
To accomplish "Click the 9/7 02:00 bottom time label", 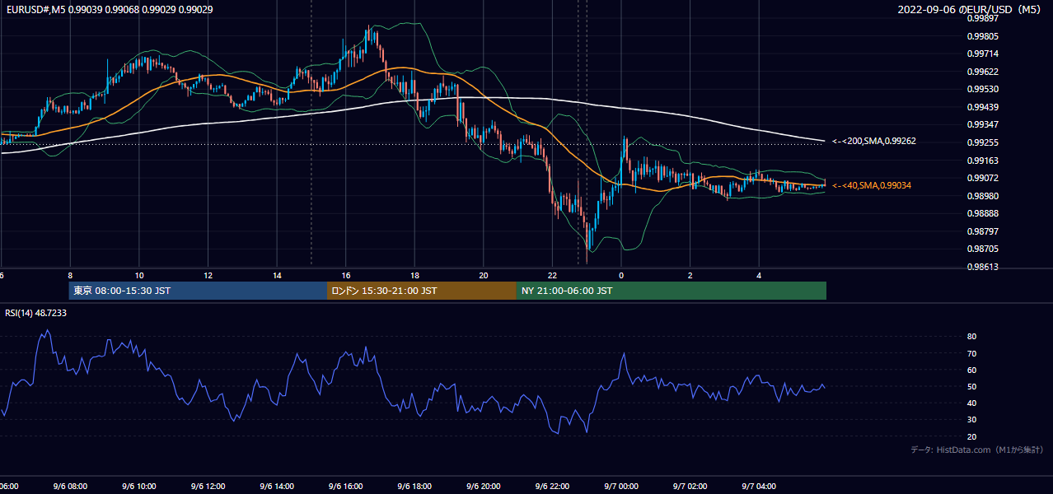I will point(690,487).
